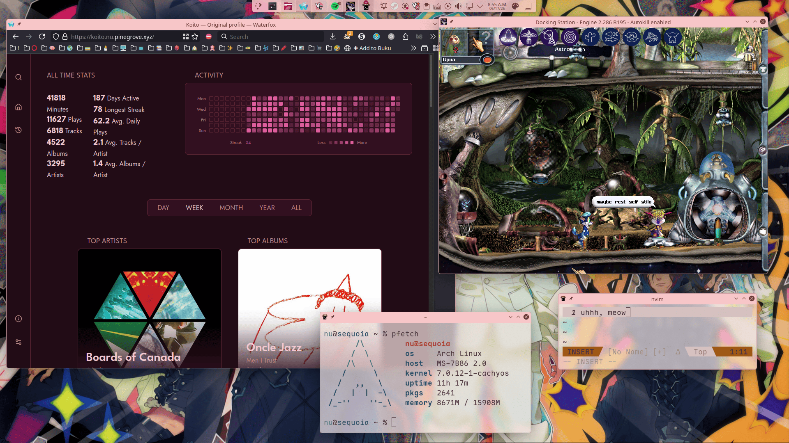
Task: Click the egg icon in Docking Station
Action: (x=508, y=37)
